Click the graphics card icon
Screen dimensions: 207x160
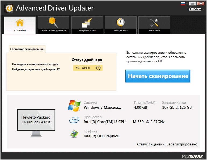click(74, 134)
